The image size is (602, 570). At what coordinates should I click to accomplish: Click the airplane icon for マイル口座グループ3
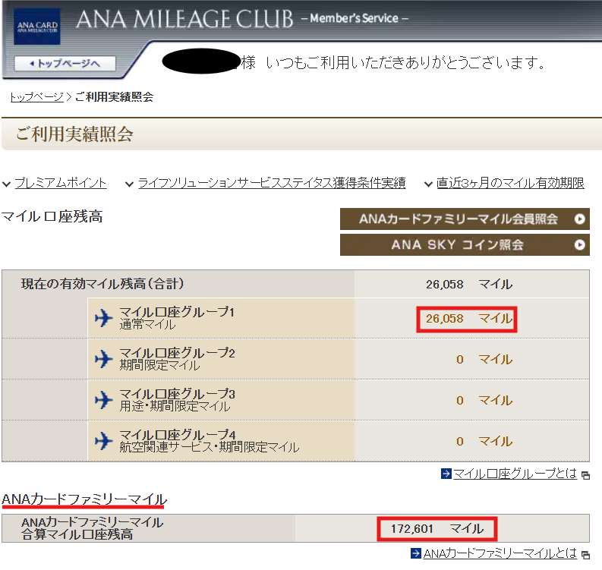(x=104, y=399)
